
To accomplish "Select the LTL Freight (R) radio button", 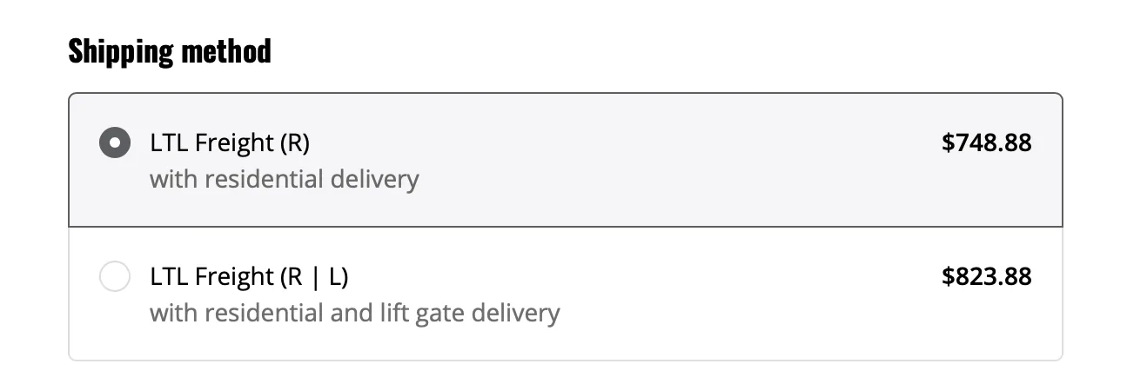I will [115, 142].
